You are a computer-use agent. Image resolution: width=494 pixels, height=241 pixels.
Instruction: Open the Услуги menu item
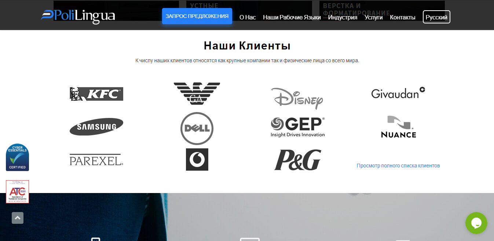373,17
